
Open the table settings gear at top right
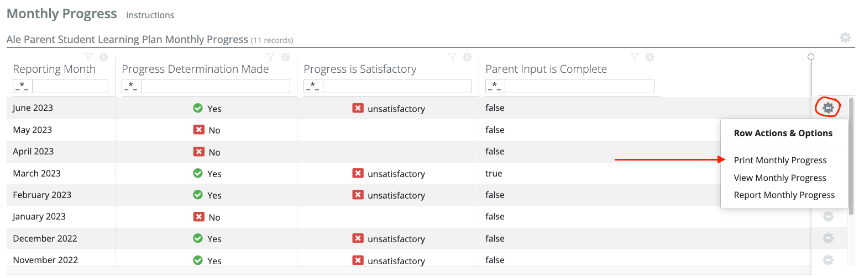[845, 38]
